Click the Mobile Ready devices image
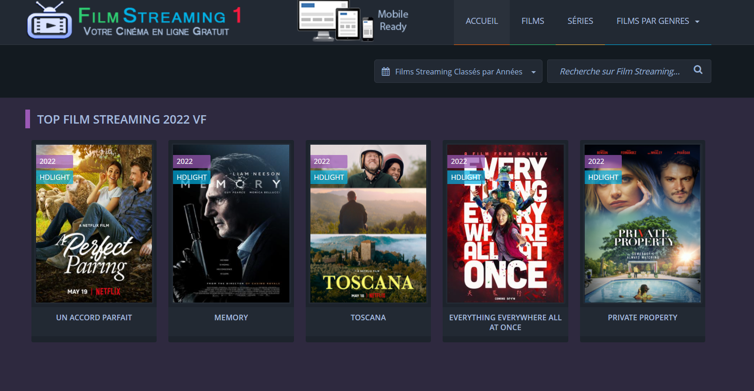Image resolution: width=754 pixels, height=391 pixels. pos(336,21)
